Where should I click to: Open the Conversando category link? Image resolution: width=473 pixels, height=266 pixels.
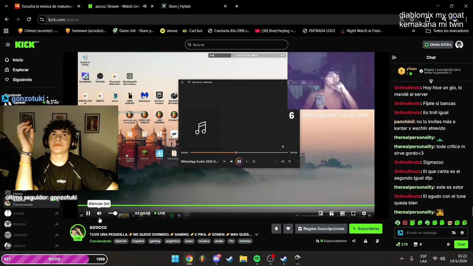[x=100, y=241]
